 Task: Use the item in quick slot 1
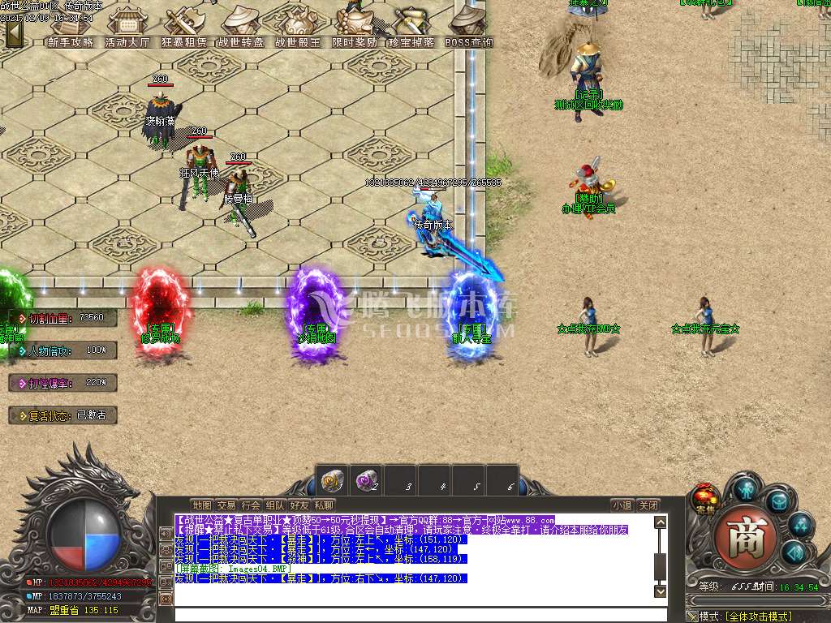pyautogui.click(x=332, y=480)
